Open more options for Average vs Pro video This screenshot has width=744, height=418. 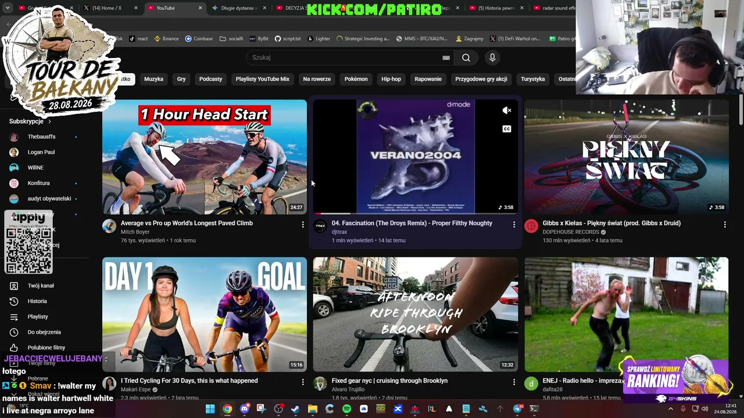click(x=303, y=224)
